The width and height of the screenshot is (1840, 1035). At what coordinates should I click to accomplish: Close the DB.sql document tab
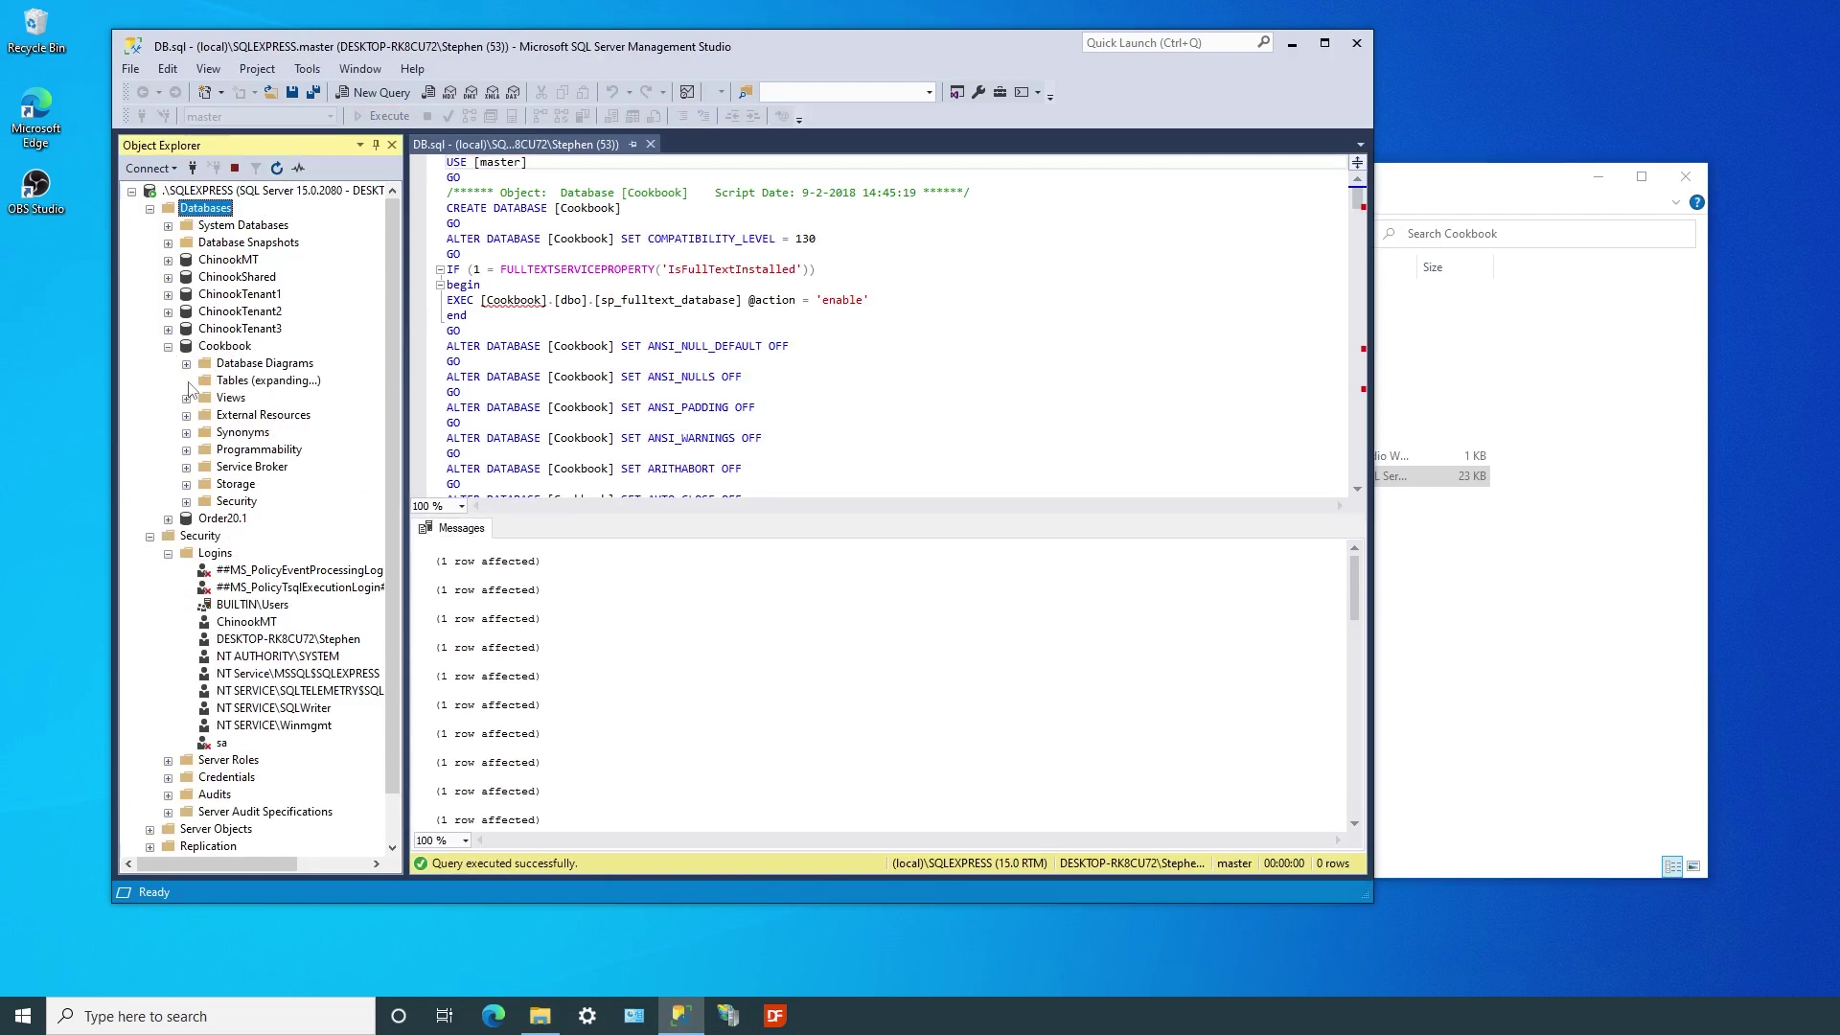(x=651, y=144)
